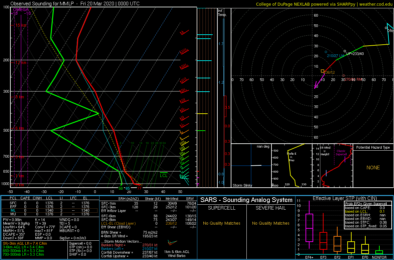The width and height of the screenshot is (394, 260).
Task: Click the 'nan deg' slinky value
Action: pos(263,146)
